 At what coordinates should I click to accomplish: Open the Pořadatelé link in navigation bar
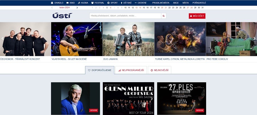point(199,3)
